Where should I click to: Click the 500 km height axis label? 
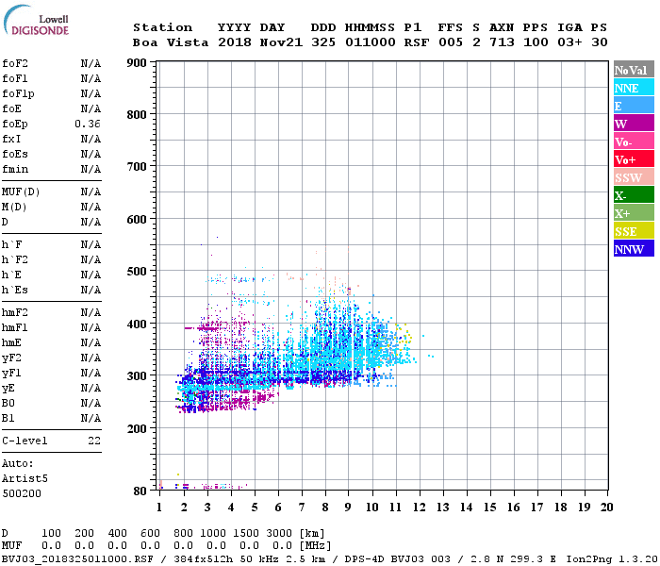(x=137, y=272)
